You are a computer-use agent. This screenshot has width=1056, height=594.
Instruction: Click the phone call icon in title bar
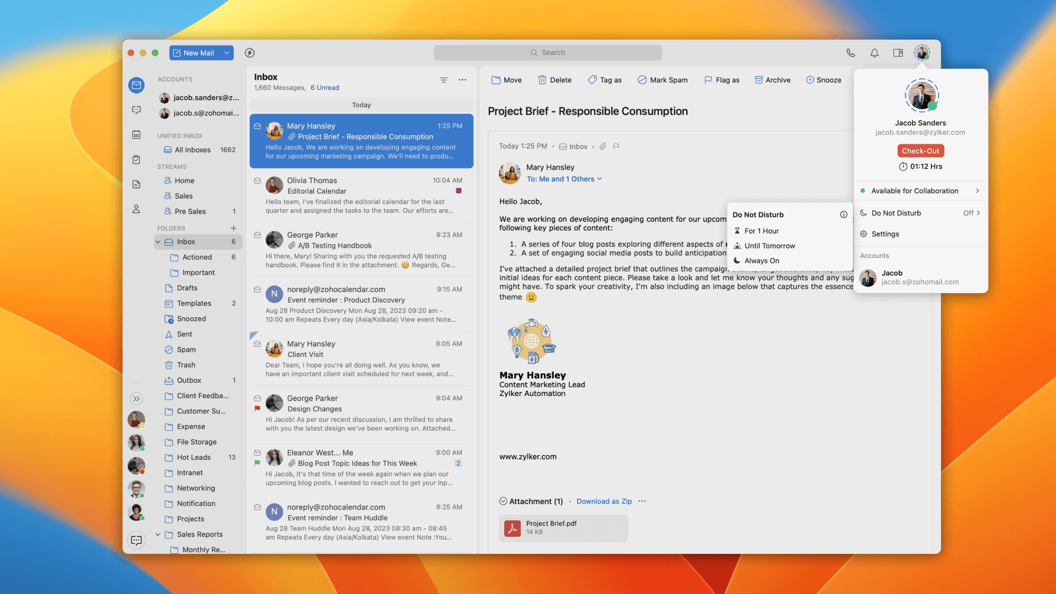coord(851,53)
